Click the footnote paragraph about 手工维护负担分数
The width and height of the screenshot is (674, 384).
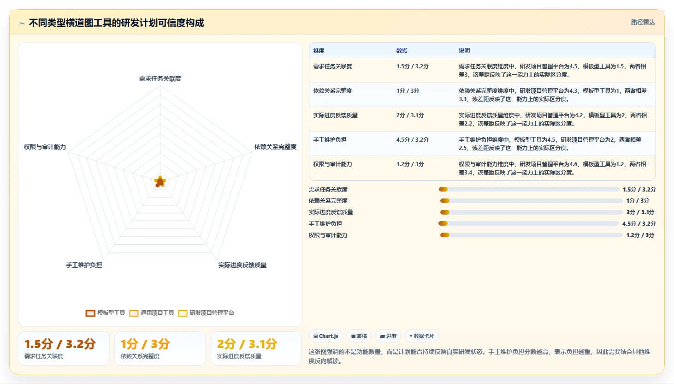tap(479, 356)
